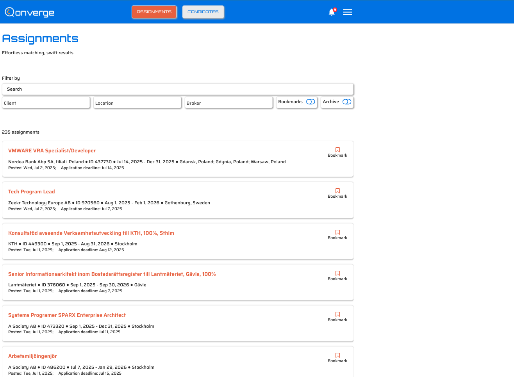Open Systems Programer SPARX Enterprise Architect
Image resolution: width=514 pixels, height=377 pixels.
pos(67,315)
